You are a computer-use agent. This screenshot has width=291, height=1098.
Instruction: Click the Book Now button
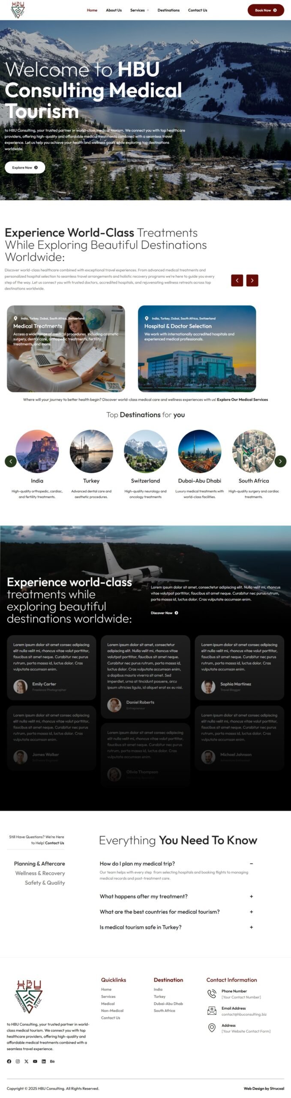[265, 10]
